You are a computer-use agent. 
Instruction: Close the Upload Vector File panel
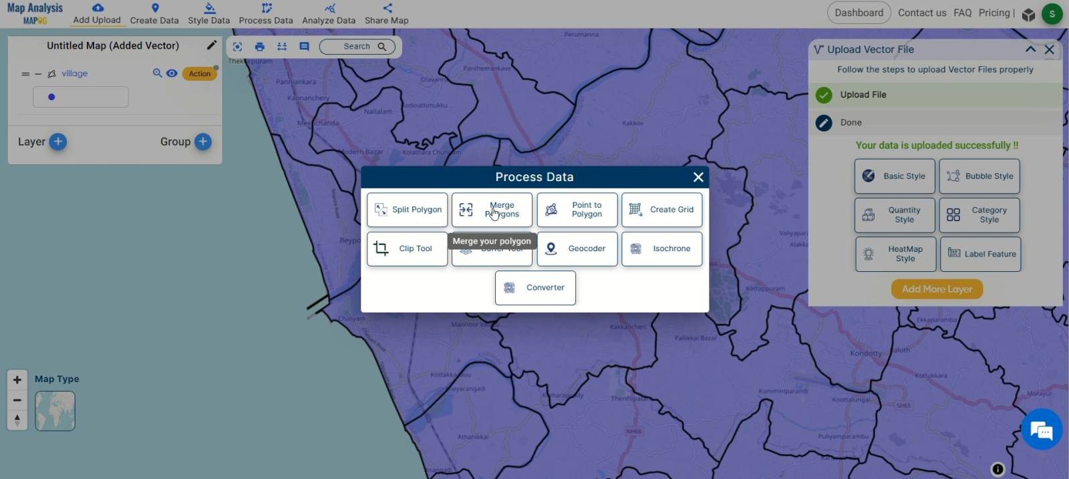1050,49
